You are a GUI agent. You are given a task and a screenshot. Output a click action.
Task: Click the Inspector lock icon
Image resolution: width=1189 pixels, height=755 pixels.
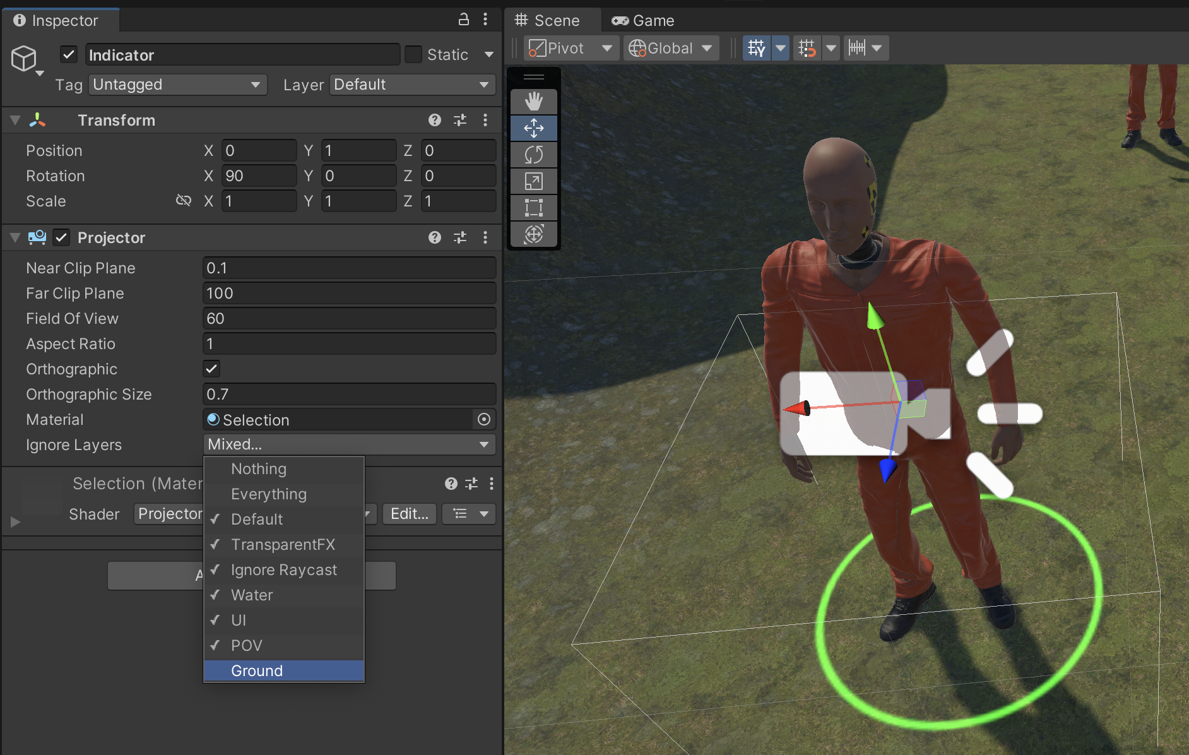[x=463, y=20]
